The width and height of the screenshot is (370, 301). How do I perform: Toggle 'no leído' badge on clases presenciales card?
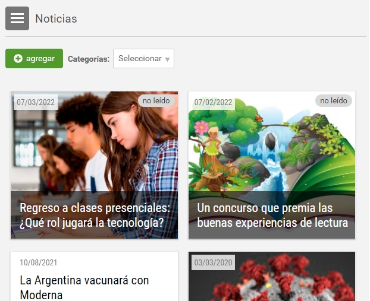pyautogui.click(x=156, y=101)
